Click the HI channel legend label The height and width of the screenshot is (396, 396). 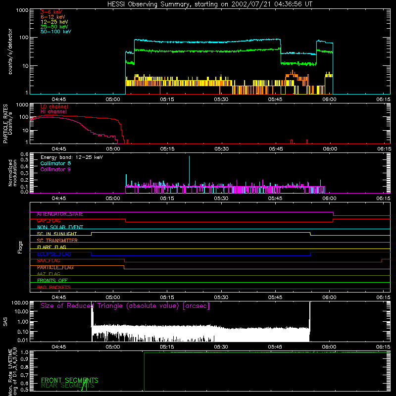click(x=53, y=112)
